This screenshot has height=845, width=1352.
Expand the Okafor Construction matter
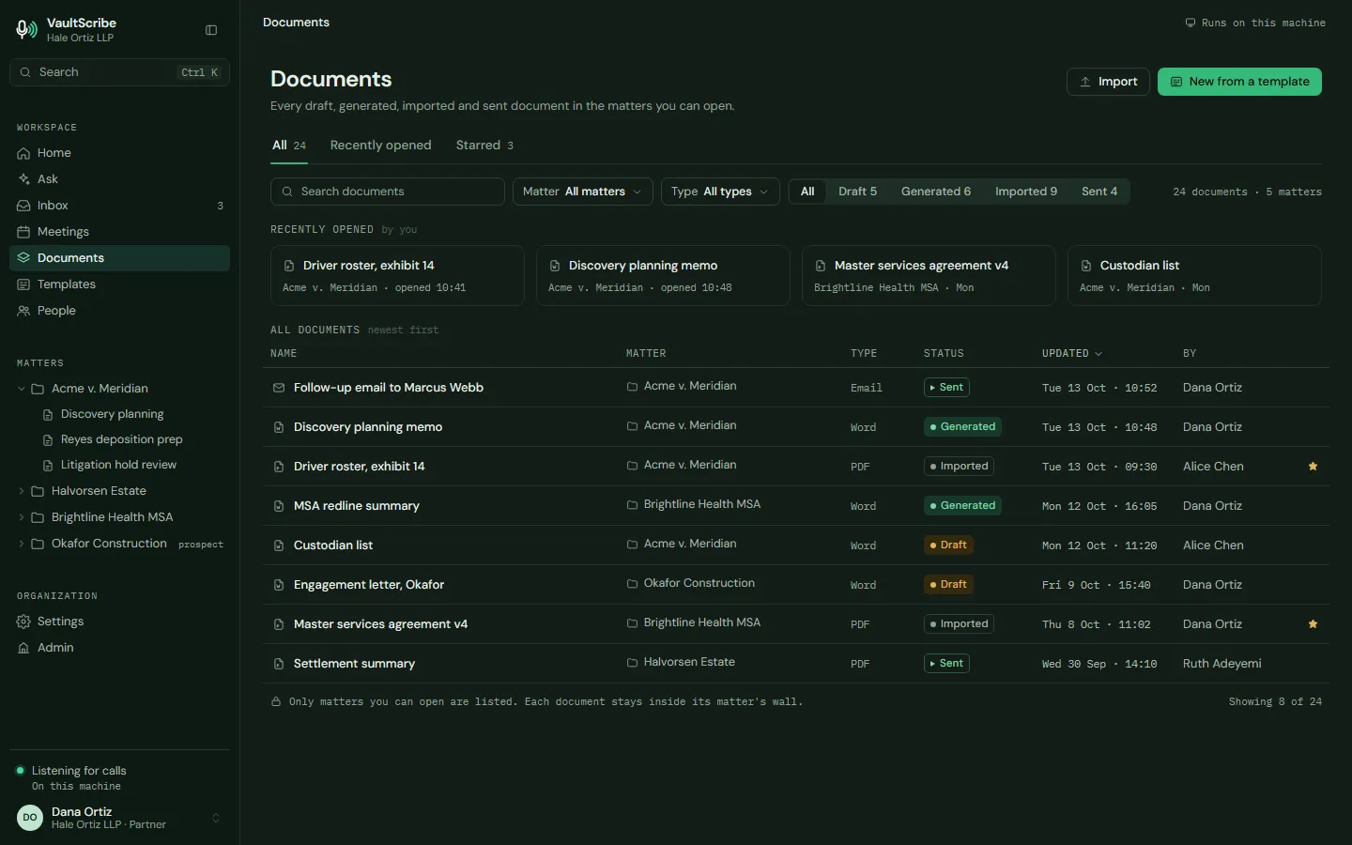point(22,544)
